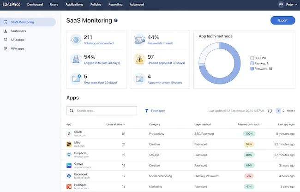Click the SaaS Monitoring help question-mark icon

(116, 21)
